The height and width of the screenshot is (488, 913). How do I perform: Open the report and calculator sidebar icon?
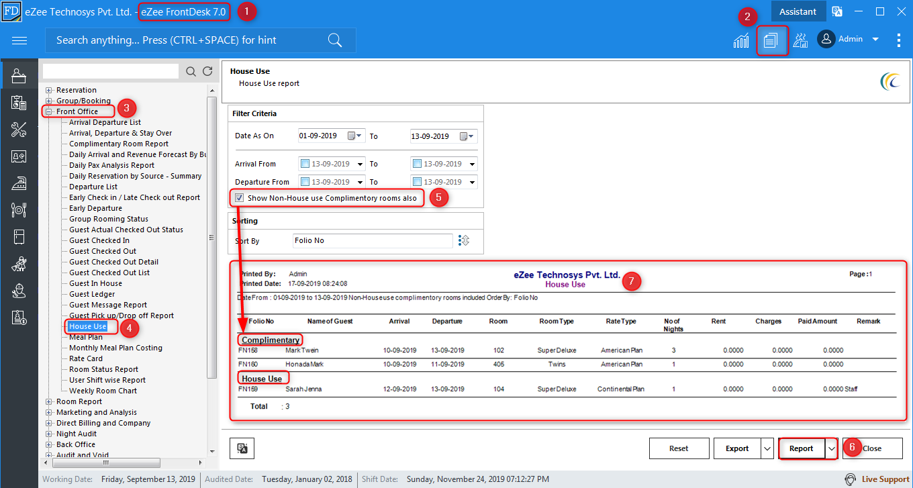click(19, 103)
